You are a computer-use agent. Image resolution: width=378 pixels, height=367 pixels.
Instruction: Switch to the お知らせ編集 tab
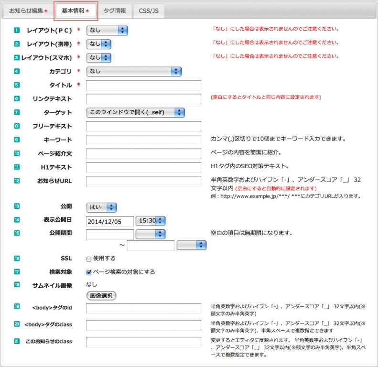pyautogui.click(x=28, y=11)
